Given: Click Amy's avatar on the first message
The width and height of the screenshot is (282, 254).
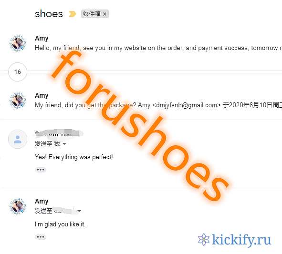Looking at the screenshot, I should (18, 43).
